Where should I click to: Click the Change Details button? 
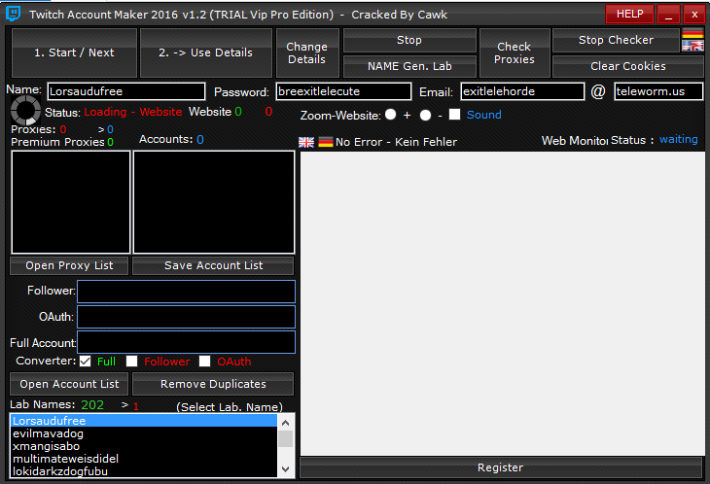click(307, 52)
